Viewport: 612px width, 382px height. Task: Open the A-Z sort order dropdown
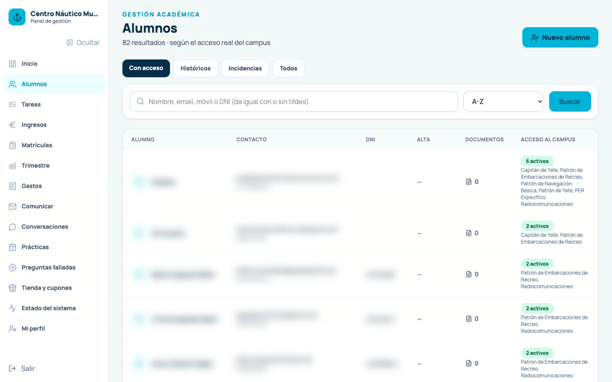pyautogui.click(x=503, y=101)
